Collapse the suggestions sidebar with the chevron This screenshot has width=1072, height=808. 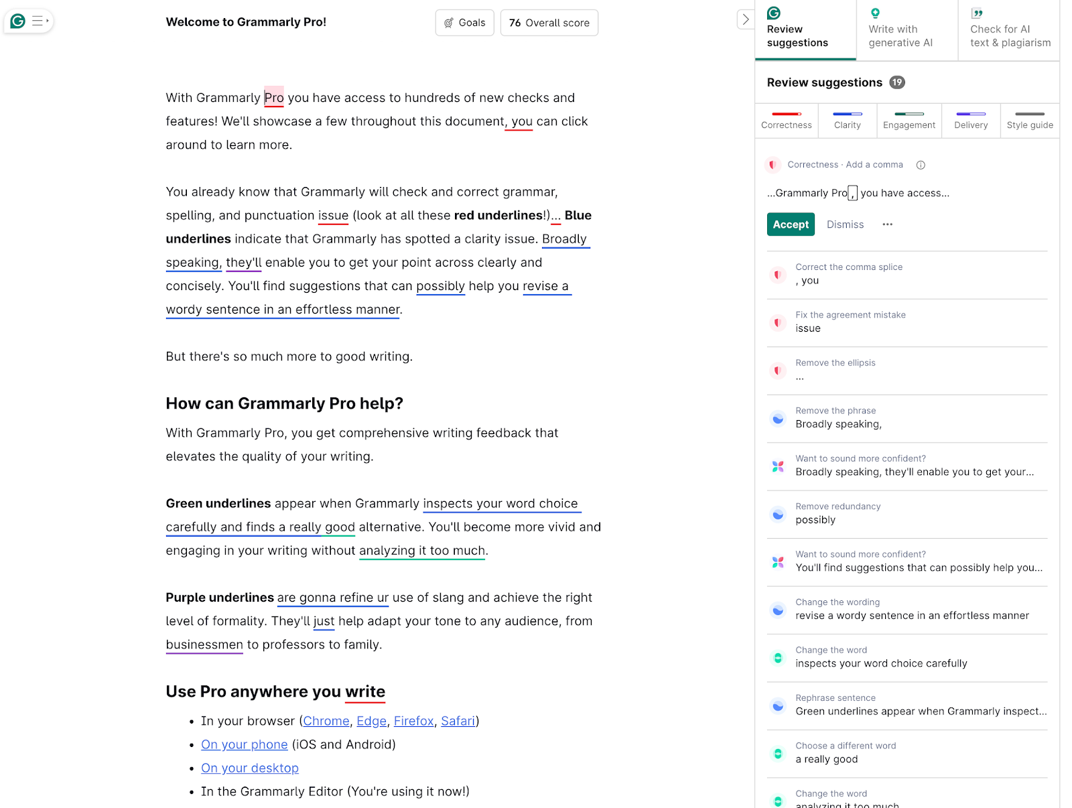(745, 19)
